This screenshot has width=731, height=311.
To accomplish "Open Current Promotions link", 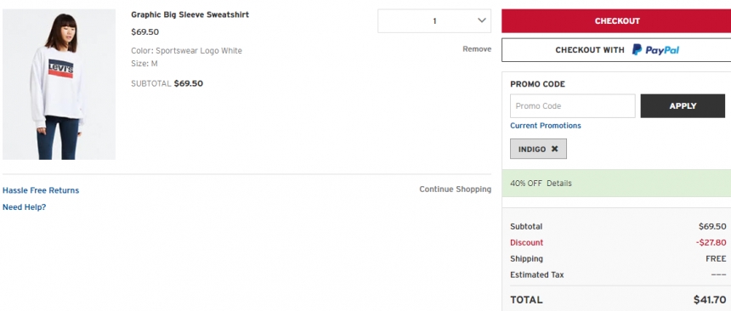I will point(546,126).
